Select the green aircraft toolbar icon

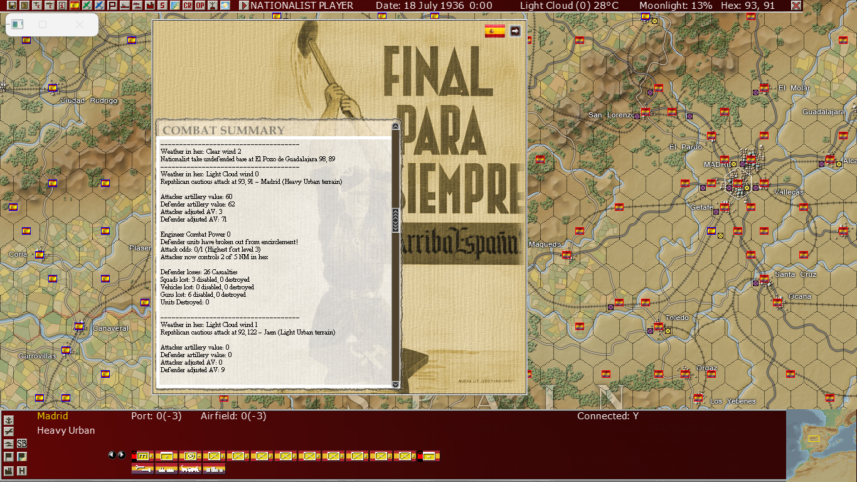coord(87,6)
